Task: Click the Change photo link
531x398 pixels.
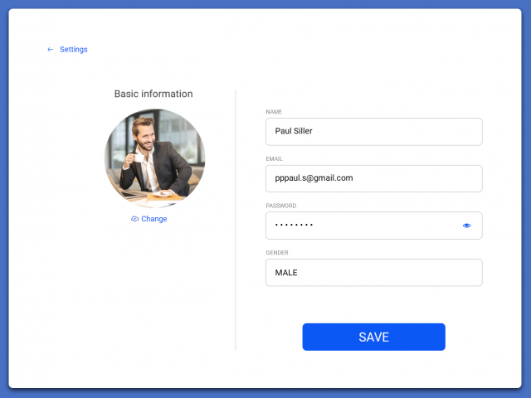Action: 153,219
